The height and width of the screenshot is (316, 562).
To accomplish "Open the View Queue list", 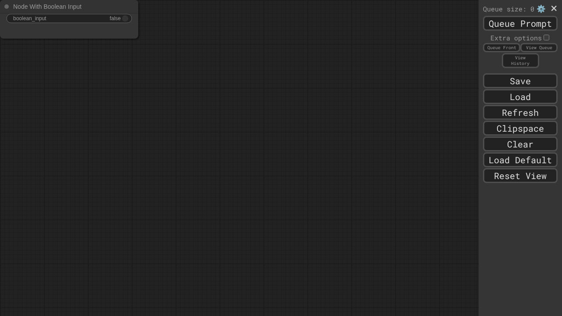I will pyautogui.click(x=539, y=47).
